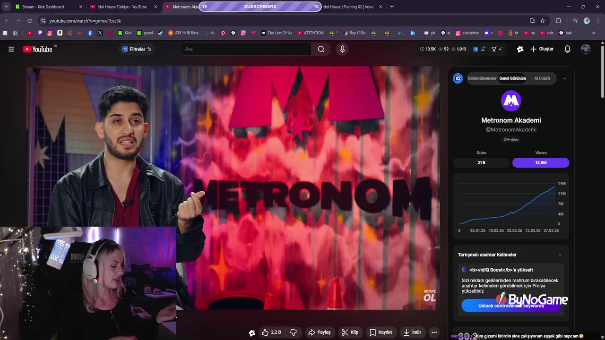Image resolution: width=605 pixels, height=340 pixels.
Task: Open media controls icon in Chrome toolbar
Action: point(575,21)
